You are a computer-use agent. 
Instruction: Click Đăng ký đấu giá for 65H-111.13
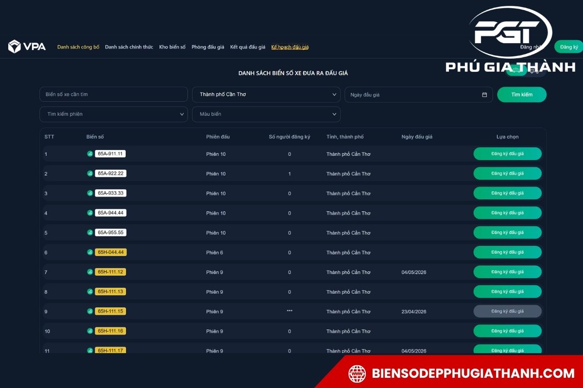click(508, 291)
